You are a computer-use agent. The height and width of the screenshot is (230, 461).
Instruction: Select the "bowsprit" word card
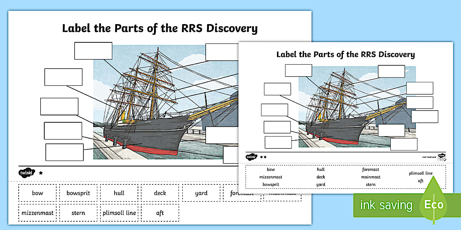coord(78,193)
